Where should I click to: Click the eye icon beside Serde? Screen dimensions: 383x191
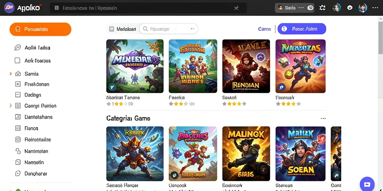click(310, 8)
